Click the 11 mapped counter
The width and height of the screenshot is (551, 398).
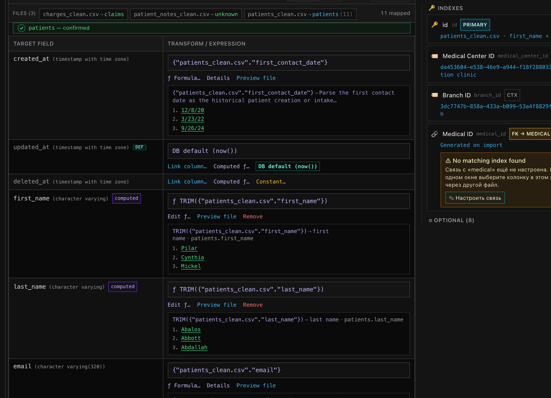coord(395,13)
